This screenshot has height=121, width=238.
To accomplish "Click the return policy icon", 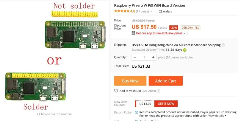I will [137, 112].
